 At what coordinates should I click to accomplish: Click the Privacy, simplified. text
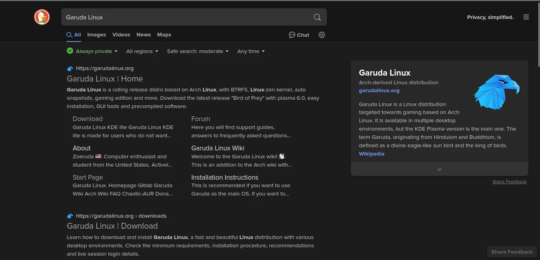[x=490, y=17]
